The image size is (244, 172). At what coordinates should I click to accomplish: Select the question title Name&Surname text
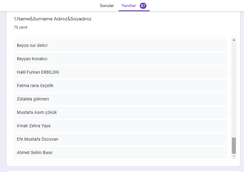click(x=53, y=19)
